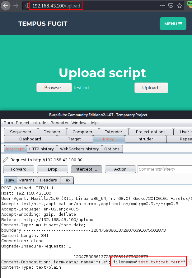Click the Referer header line

(x=47, y=219)
